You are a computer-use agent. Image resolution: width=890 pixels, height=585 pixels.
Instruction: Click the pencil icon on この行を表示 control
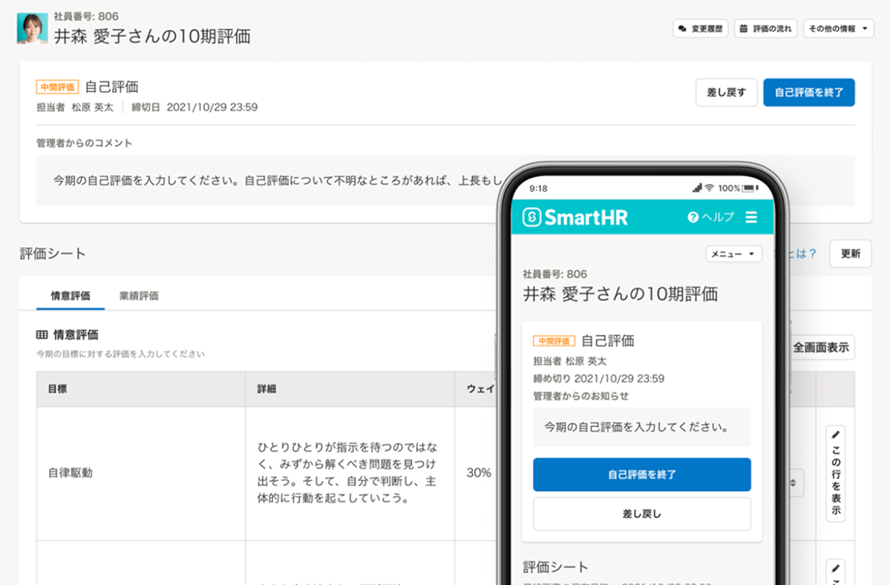point(836,434)
